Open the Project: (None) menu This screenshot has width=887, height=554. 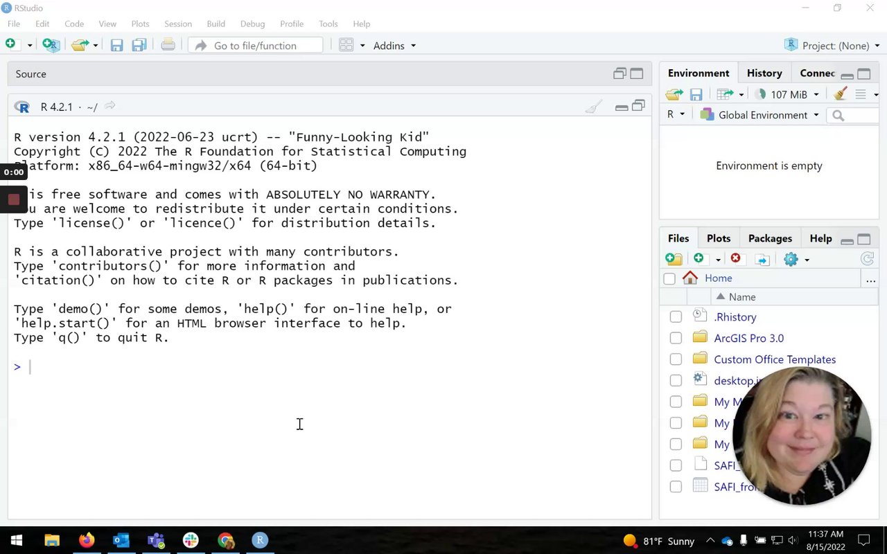(x=832, y=45)
